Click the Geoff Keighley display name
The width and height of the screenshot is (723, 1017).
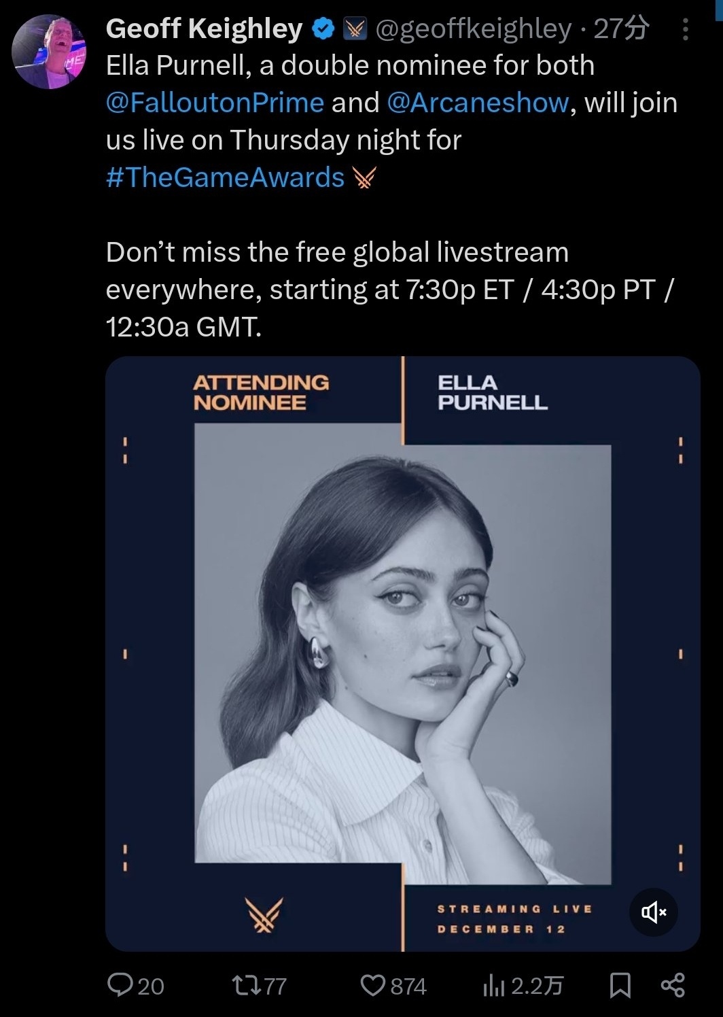pyautogui.click(x=204, y=29)
